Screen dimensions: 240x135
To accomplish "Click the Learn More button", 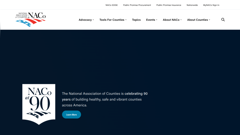I will [x=72, y=115].
